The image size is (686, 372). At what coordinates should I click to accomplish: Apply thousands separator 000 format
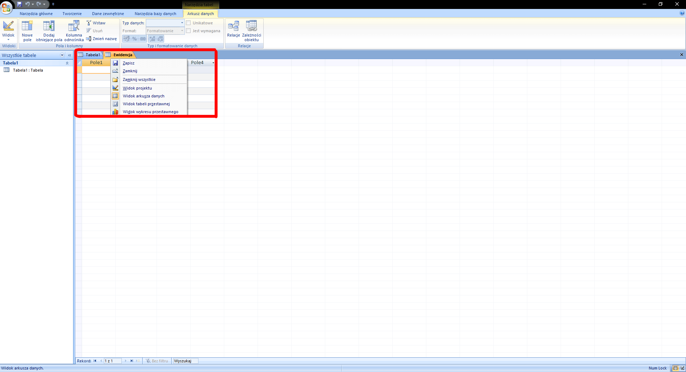[x=143, y=39]
